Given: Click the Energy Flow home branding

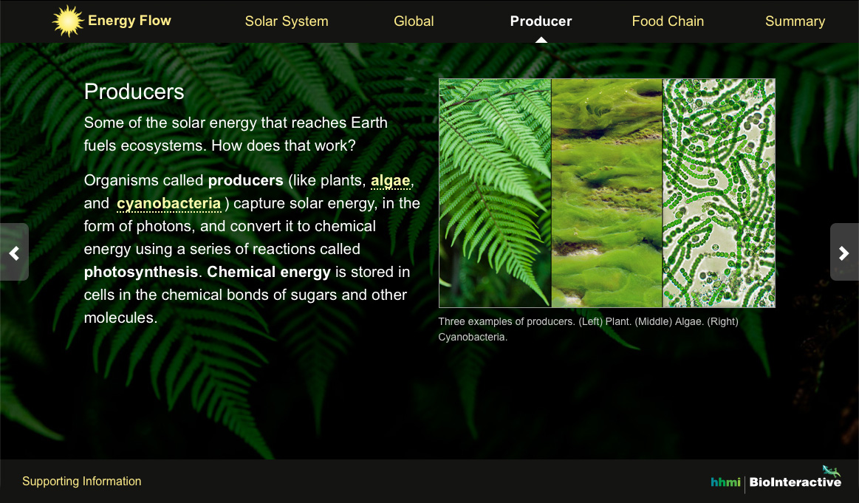Looking at the screenshot, I should [129, 20].
